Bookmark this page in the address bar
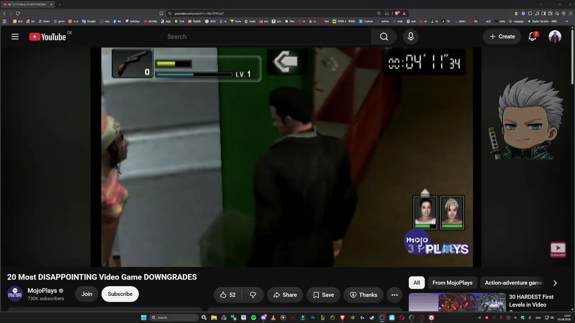Image resolution: width=575 pixels, height=323 pixels. coord(161,13)
